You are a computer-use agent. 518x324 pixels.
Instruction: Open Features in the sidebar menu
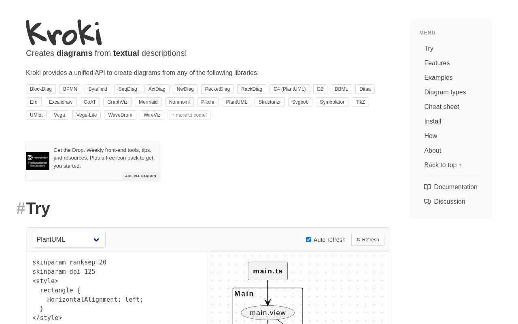click(x=437, y=63)
